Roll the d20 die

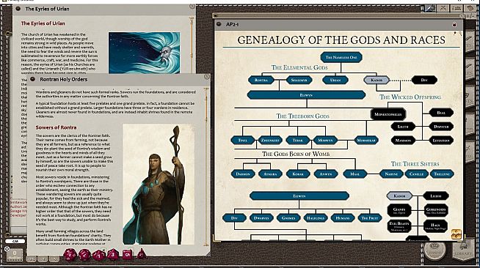70,255
